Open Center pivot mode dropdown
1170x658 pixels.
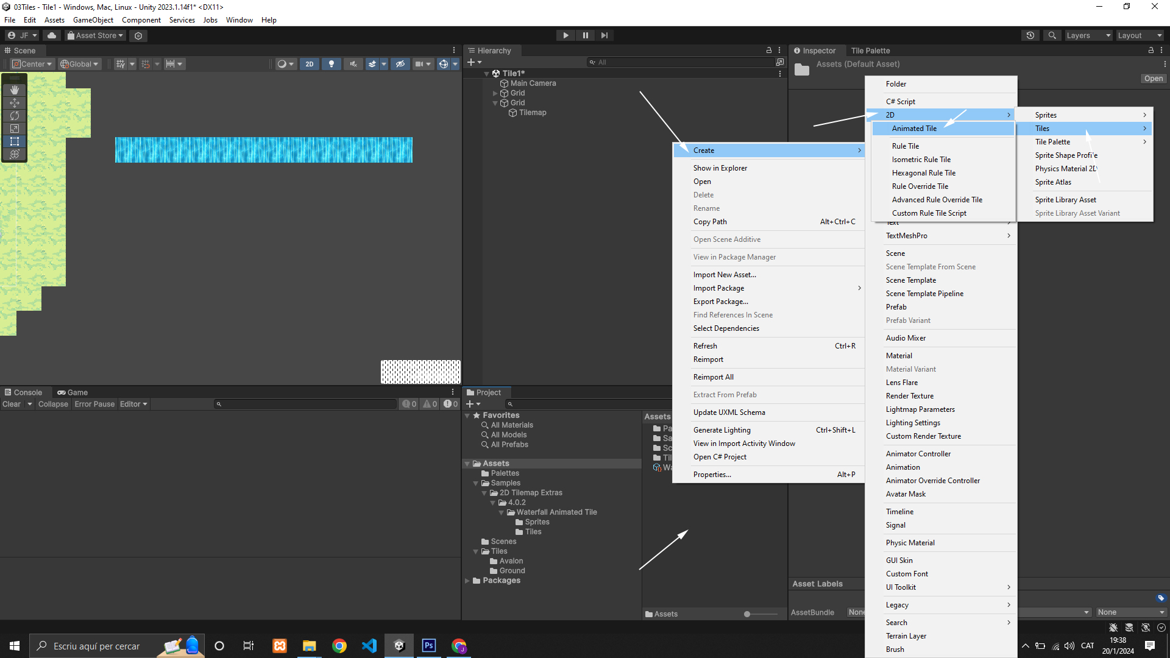tap(33, 64)
